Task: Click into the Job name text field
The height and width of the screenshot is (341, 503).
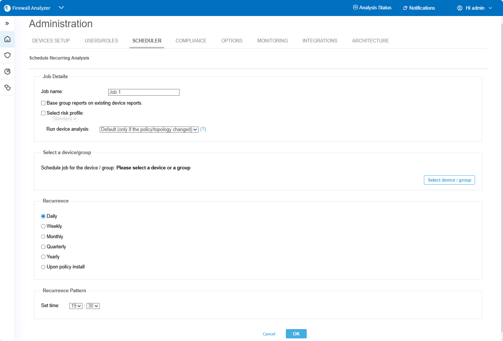Action: (144, 92)
